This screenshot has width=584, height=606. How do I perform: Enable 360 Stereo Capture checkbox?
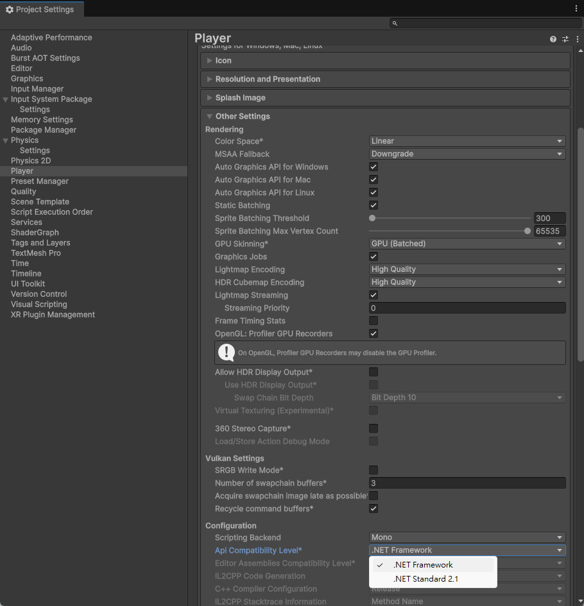point(374,428)
